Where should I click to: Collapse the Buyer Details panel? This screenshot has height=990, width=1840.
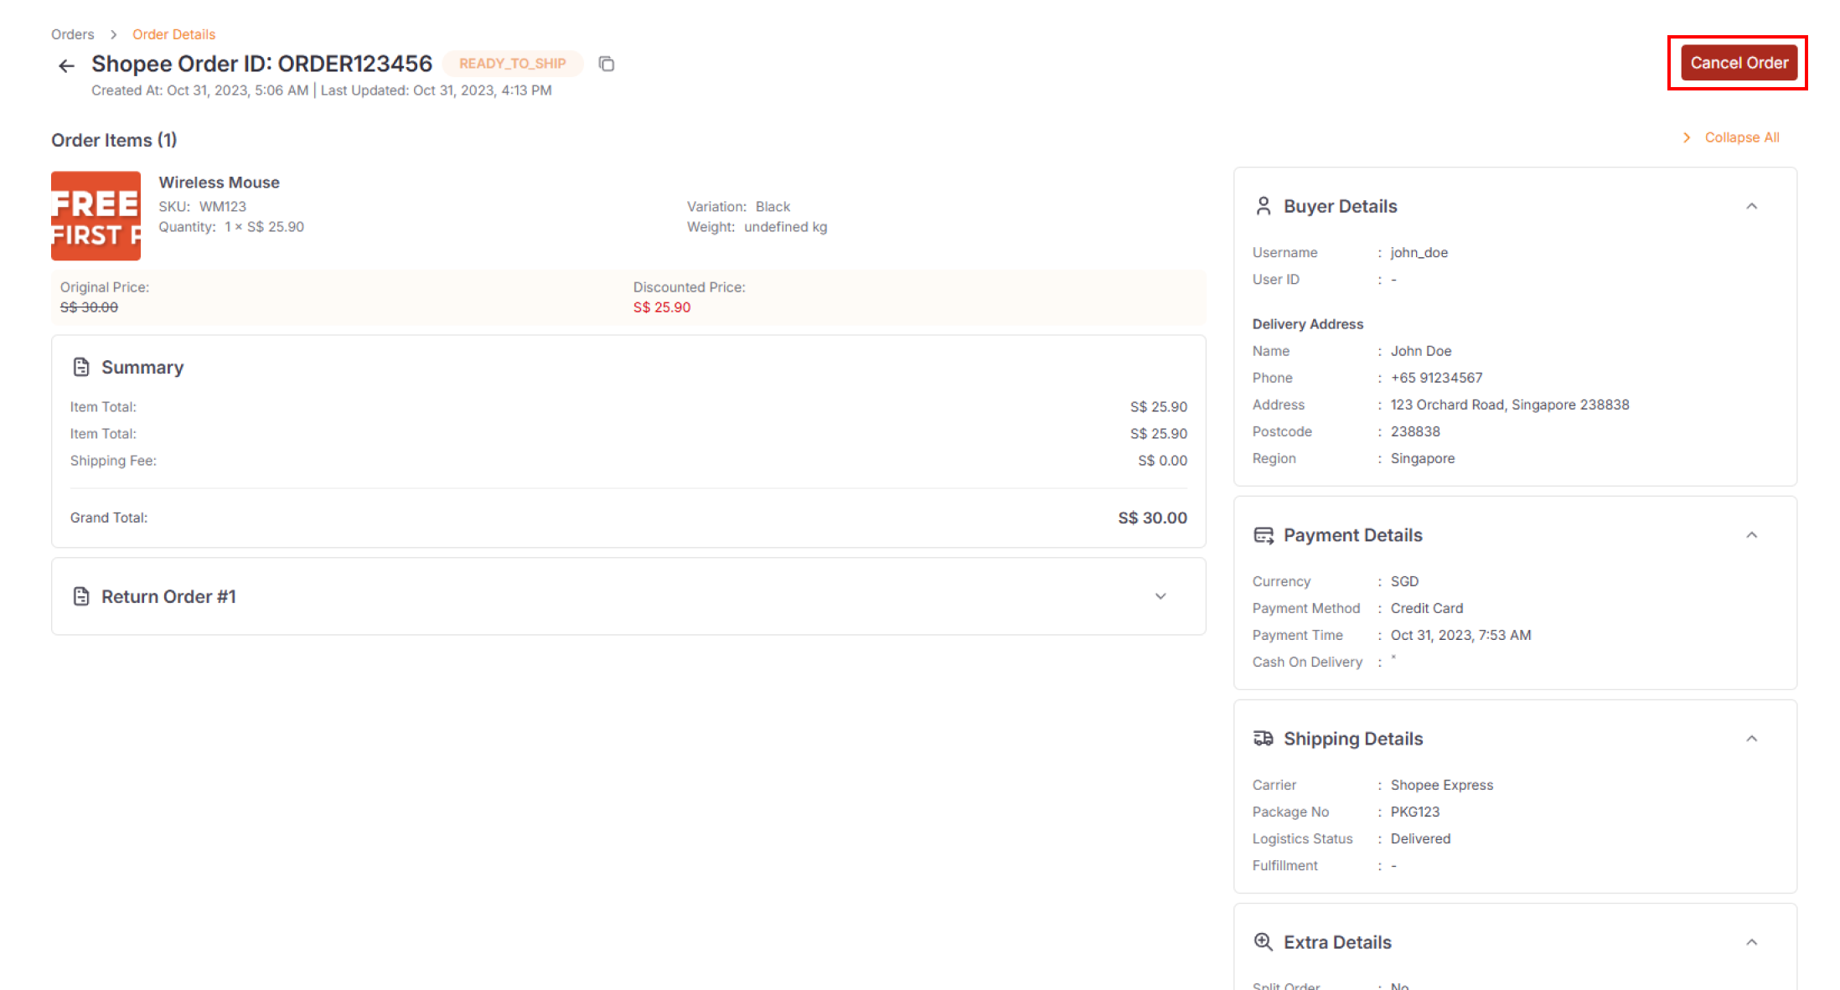[1752, 206]
